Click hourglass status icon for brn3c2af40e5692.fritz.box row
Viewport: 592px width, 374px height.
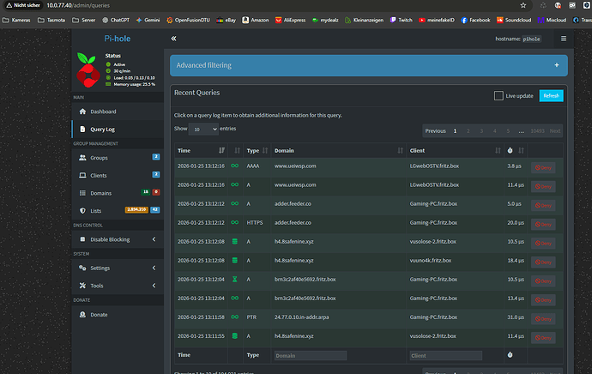234,280
